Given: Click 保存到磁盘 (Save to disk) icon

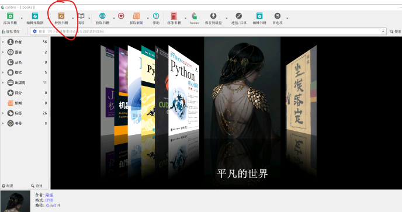Looking at the screenshot, I should coord(213,16).
